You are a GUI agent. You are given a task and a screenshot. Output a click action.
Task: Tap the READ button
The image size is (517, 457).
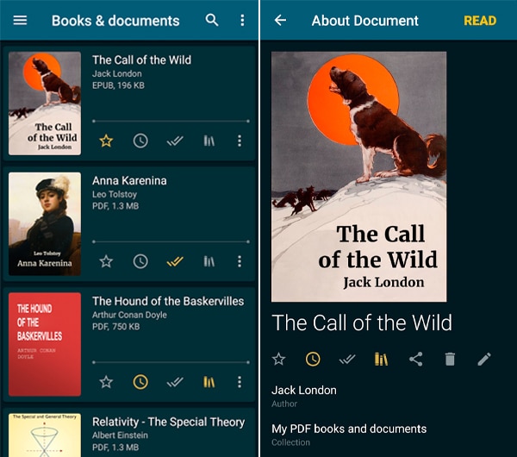(x=480, y=21)
